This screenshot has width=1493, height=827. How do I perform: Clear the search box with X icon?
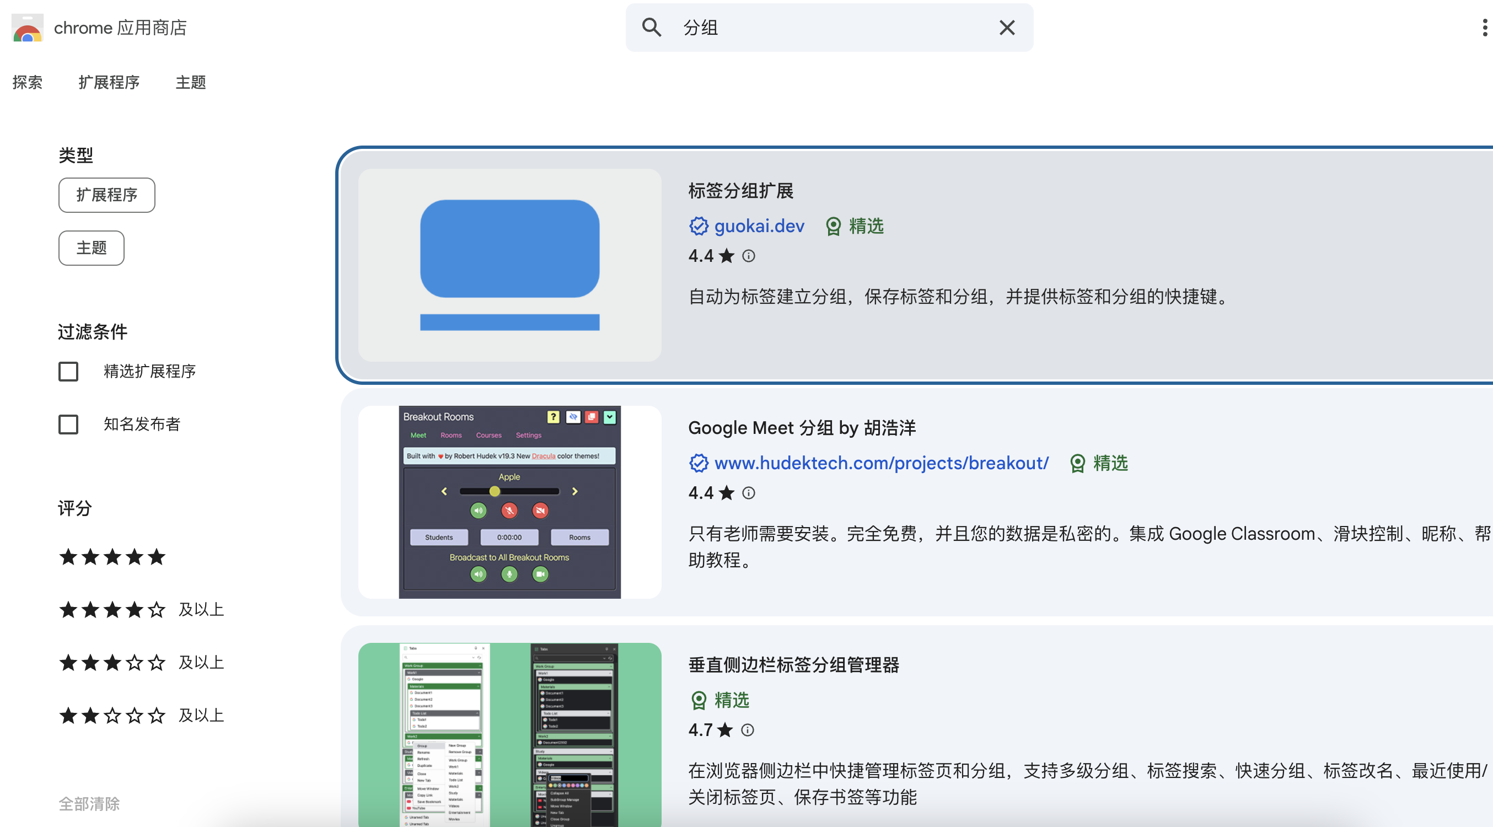[x=1007, y=27]
